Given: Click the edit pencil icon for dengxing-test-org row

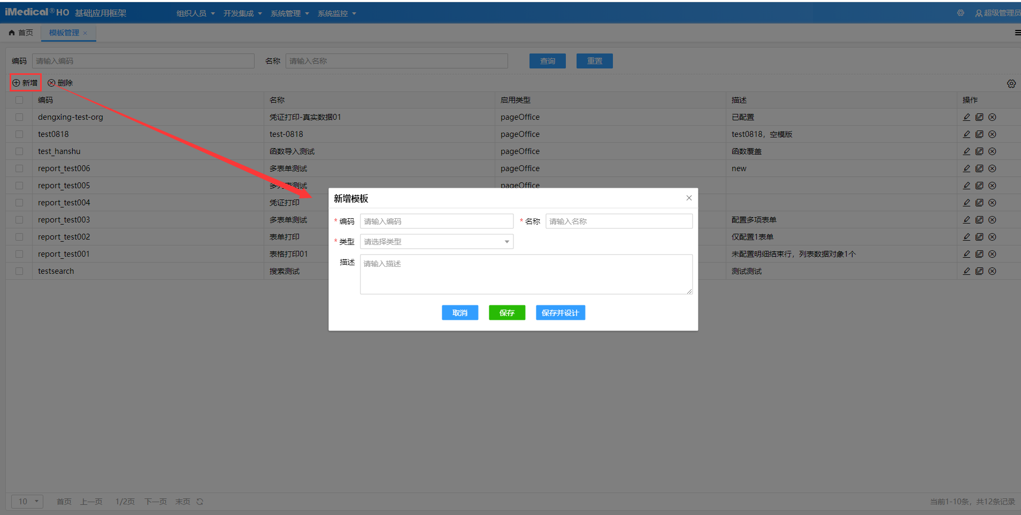Looking at the screenshot, I should [x=966, y=117].
